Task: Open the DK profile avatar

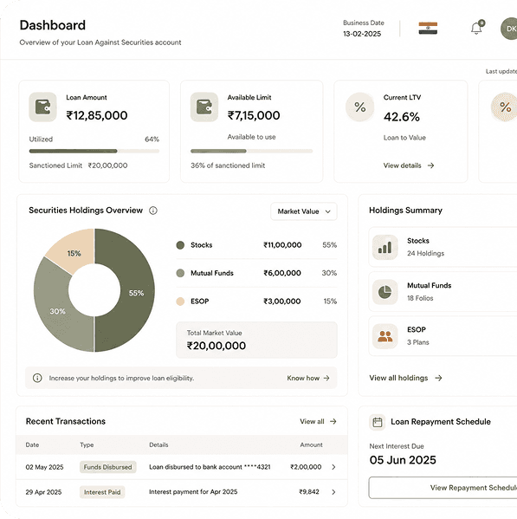Action: point(509,29)
